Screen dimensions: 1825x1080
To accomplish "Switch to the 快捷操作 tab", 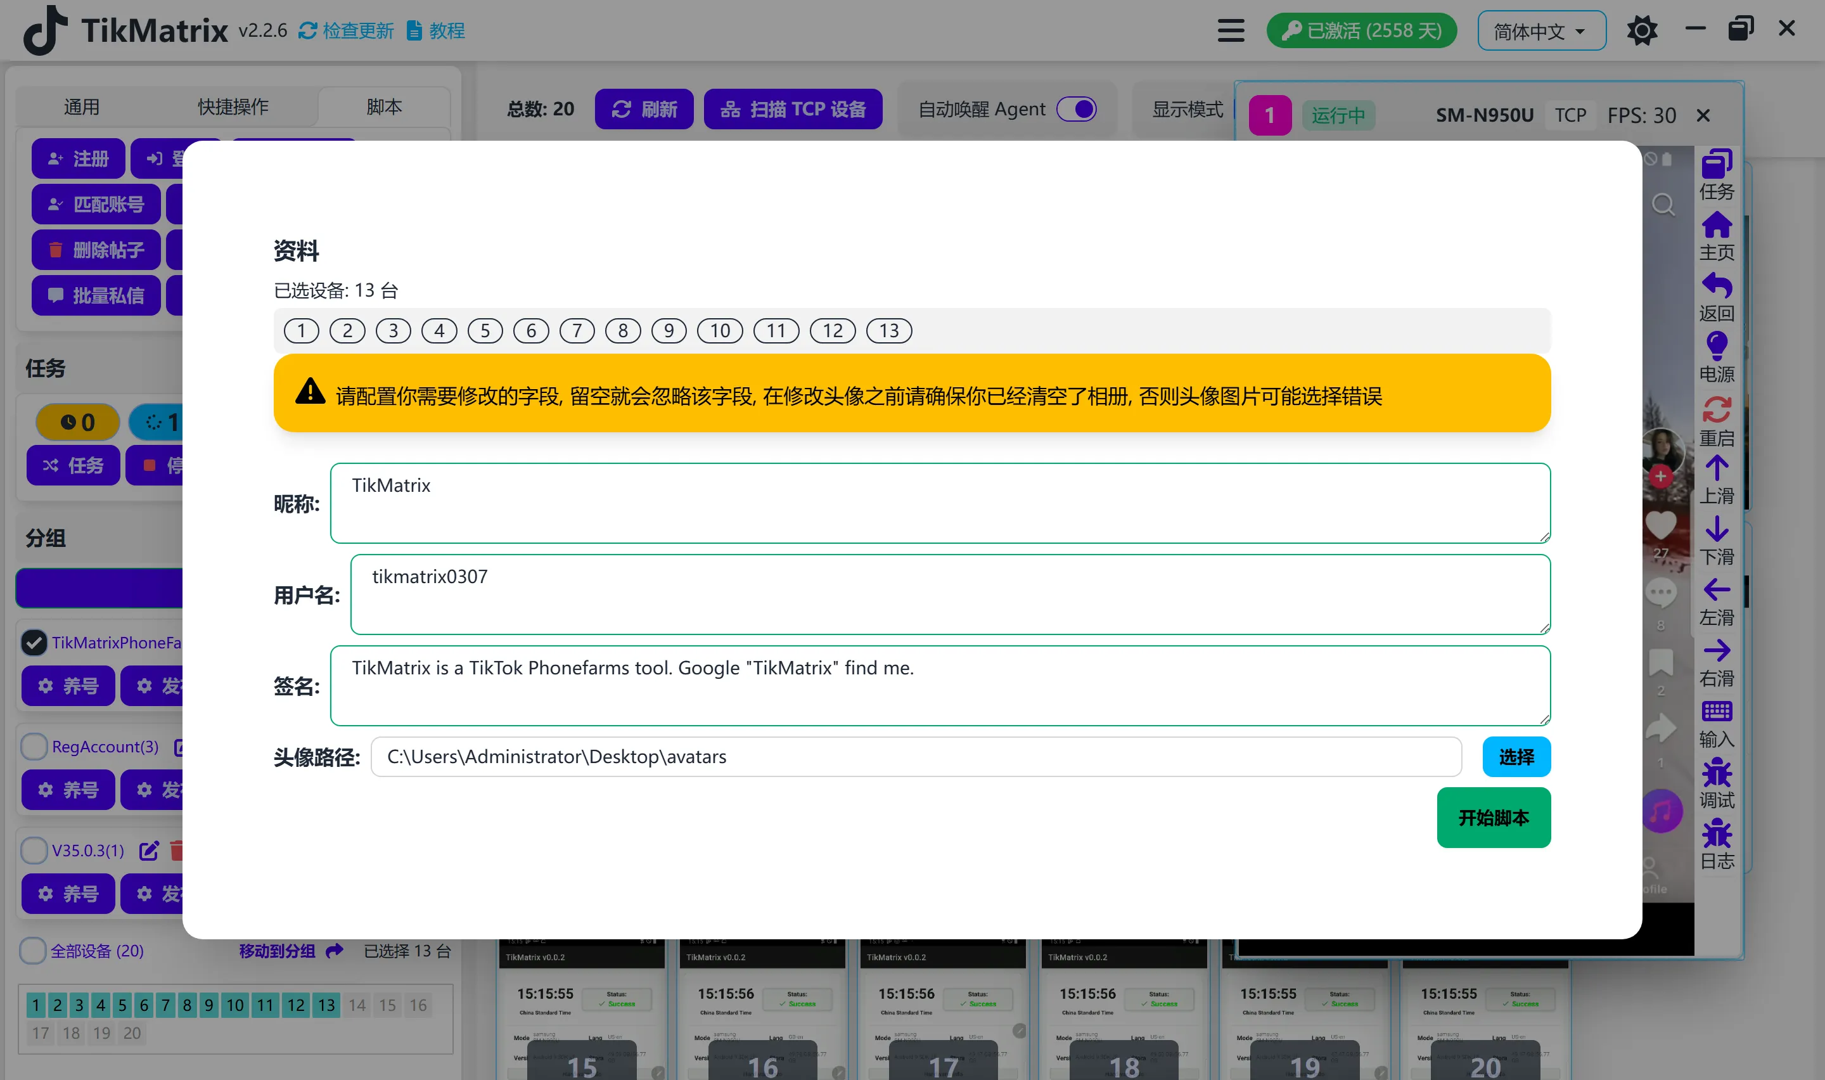I will coord(233,107).
